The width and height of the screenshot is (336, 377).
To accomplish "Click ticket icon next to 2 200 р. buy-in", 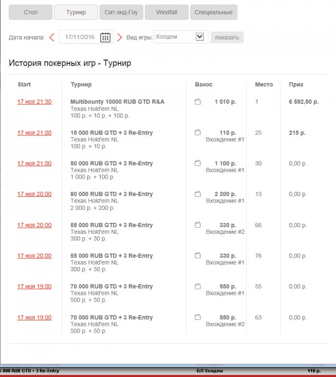I will coord(198,194).
